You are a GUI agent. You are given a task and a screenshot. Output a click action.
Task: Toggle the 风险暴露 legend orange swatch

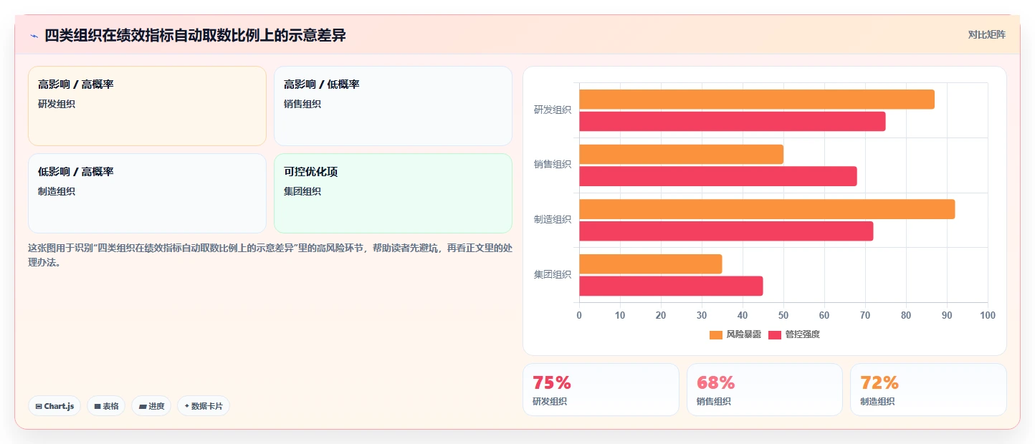(715, 334)
